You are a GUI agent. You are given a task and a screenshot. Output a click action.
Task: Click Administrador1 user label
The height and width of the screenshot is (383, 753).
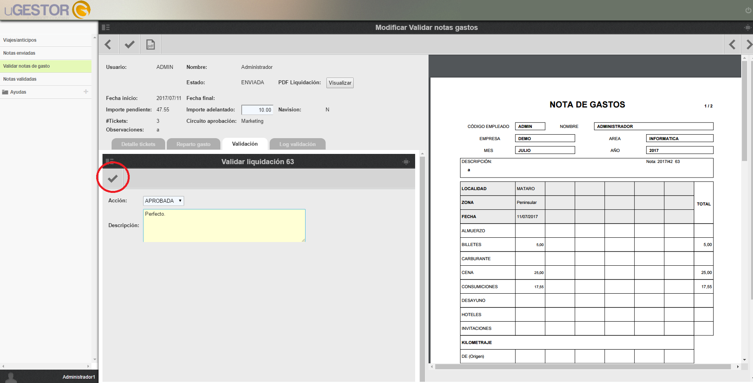click(79, 377)
